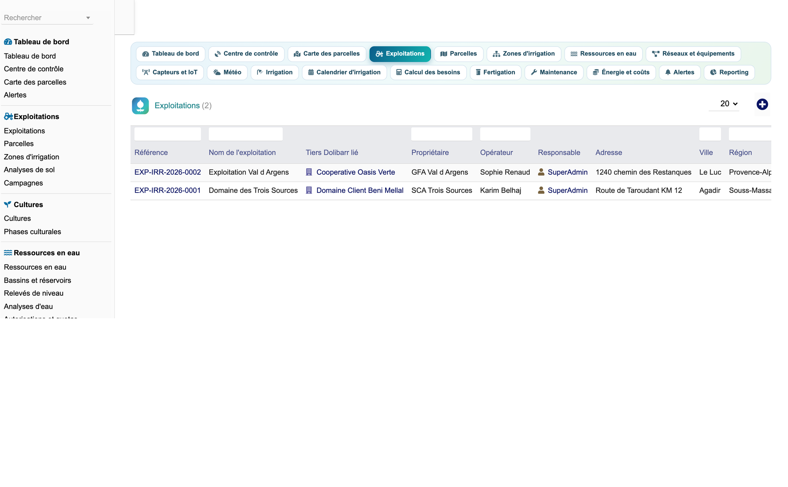Open third party Cooperative Oasis Verte
The width and height of the screenshot is (788, 487).
pyautogui.click(x=356, y=172)
